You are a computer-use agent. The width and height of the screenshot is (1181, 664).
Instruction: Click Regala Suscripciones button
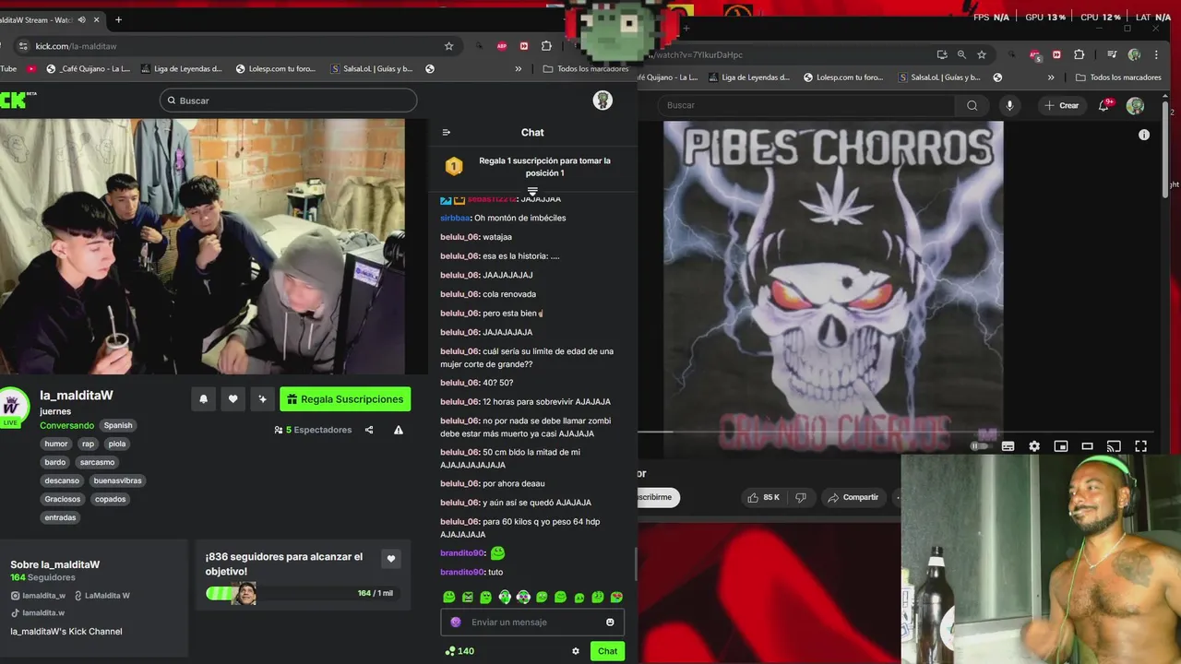click(x=345, y=399)
